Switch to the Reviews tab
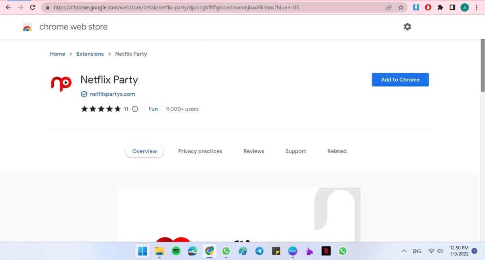 pos(254,151)
